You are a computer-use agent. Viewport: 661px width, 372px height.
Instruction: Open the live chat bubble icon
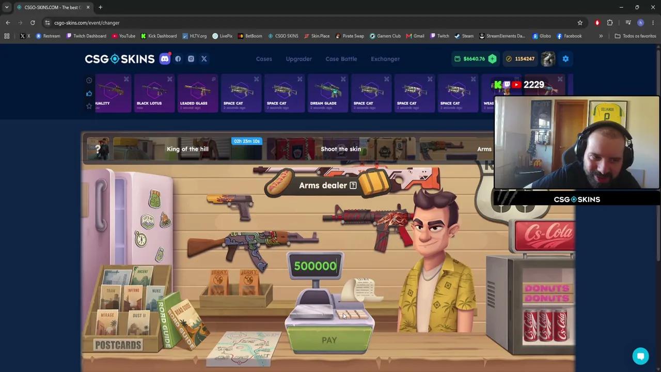[x=640, y=356]
